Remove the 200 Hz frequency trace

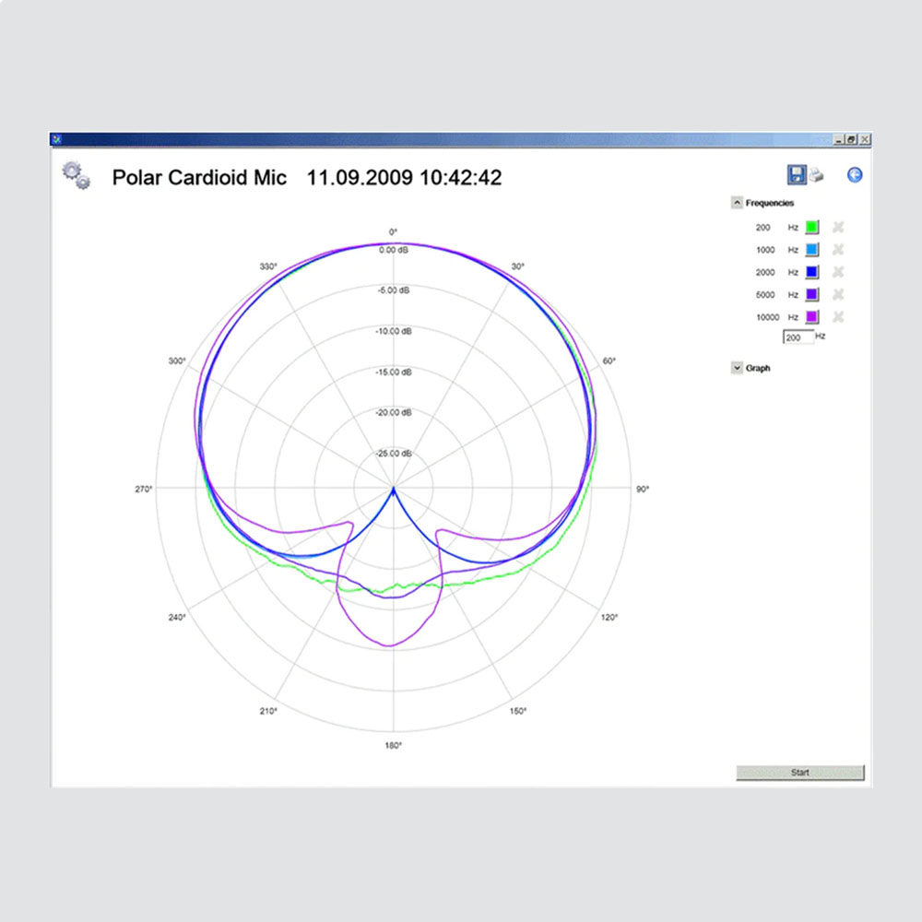(838, 227)
